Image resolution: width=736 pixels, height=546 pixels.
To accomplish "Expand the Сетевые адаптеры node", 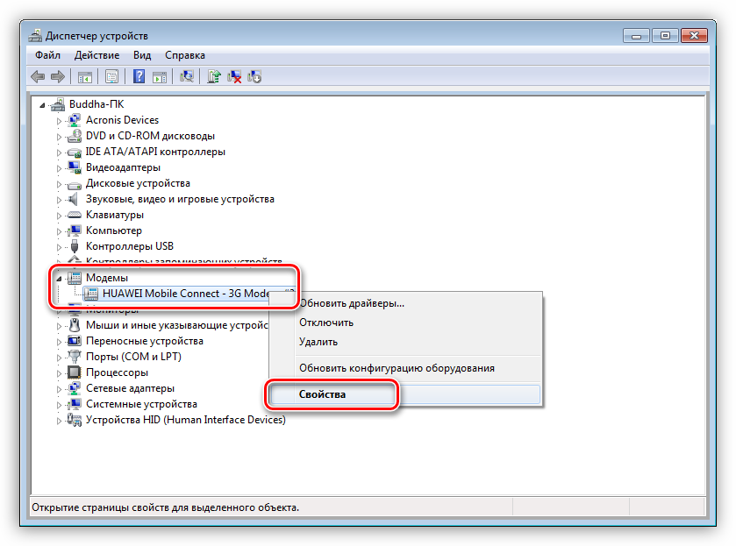I will tap(60, 388).
